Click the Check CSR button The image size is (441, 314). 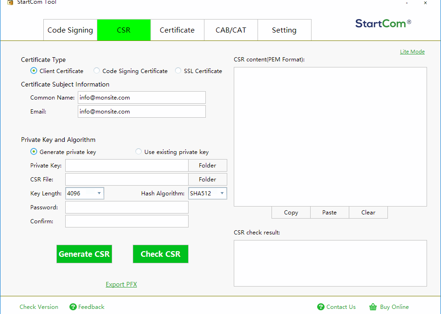click(161, 254)
